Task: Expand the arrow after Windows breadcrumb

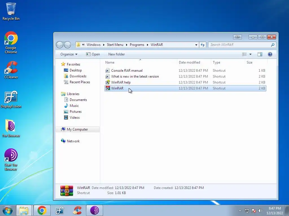Action: coord(104,45)
